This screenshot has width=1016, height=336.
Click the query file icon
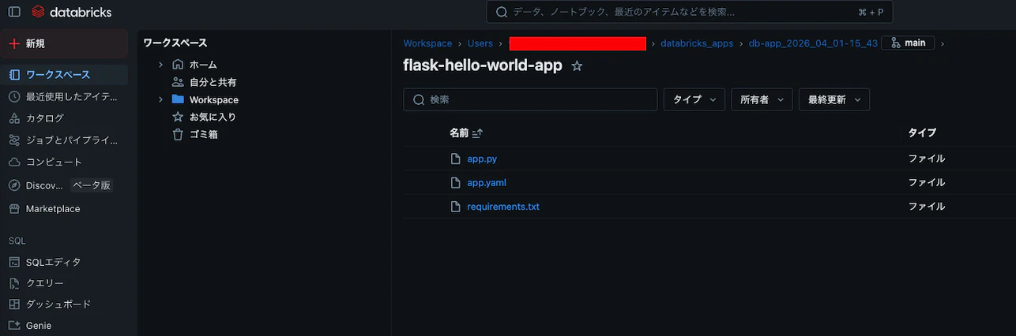pos(14,283)
